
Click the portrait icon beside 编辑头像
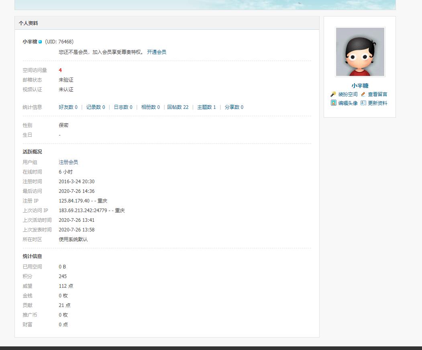(x=333, y=102)
